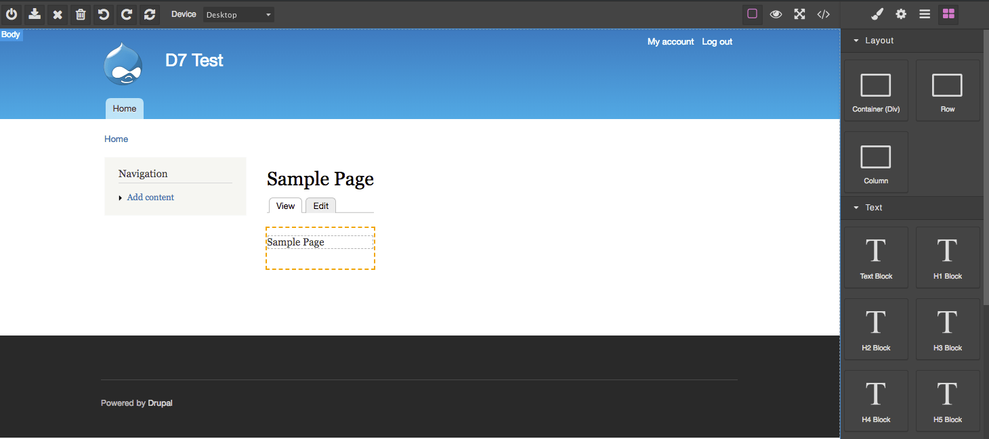
Task: Enable preview mode with the eye icon
Action: click(x=776, y=14)
